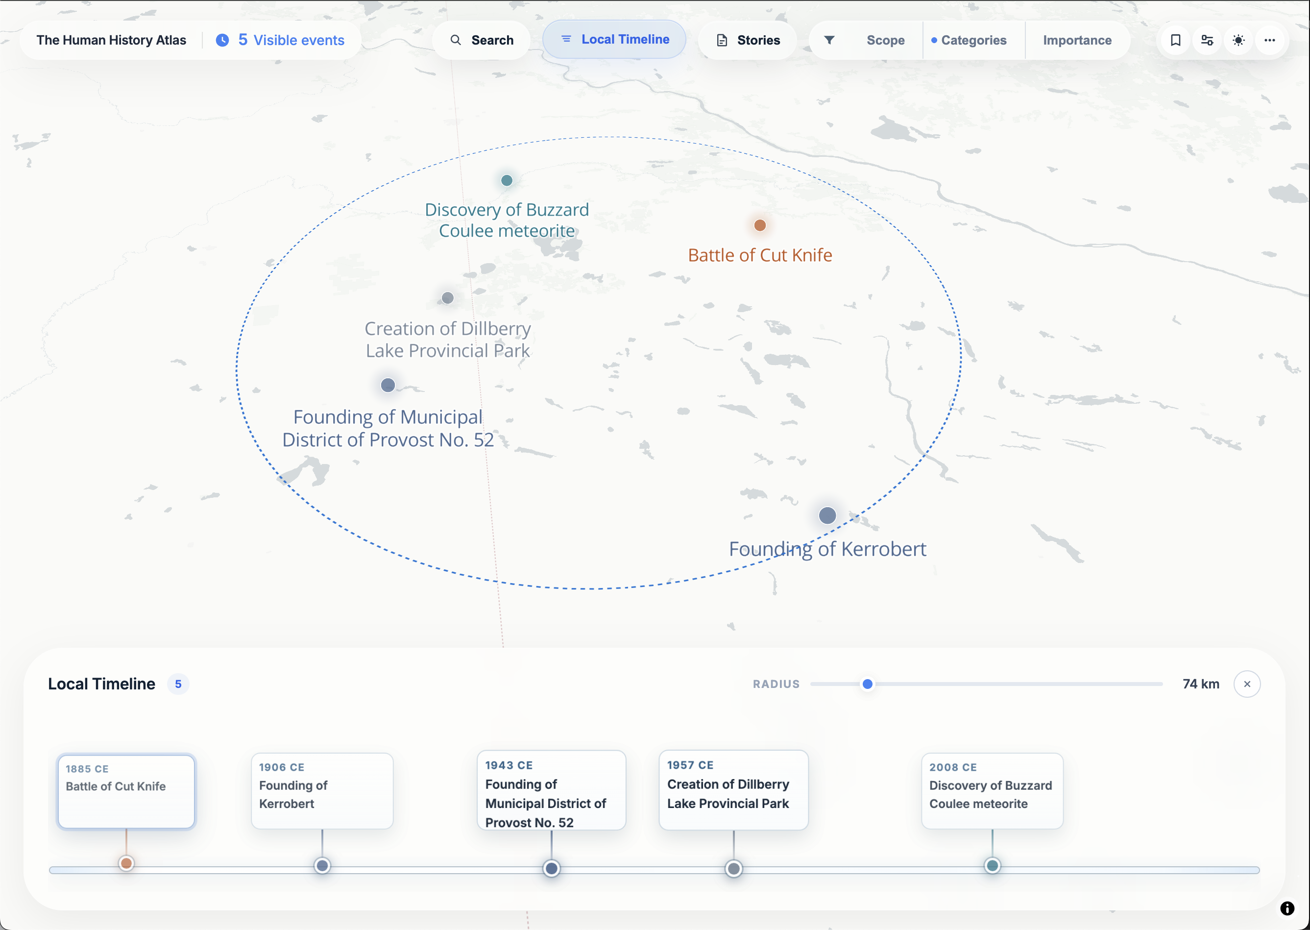Click the clock icon beside Visible events

[222, 40]
